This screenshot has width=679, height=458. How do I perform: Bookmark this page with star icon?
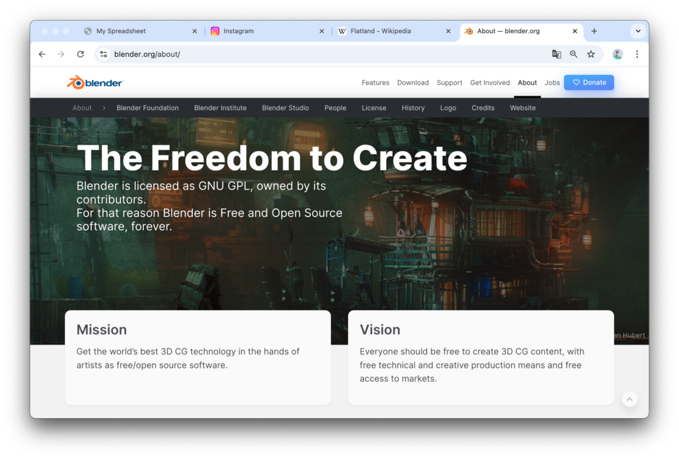tap(591, 54)
